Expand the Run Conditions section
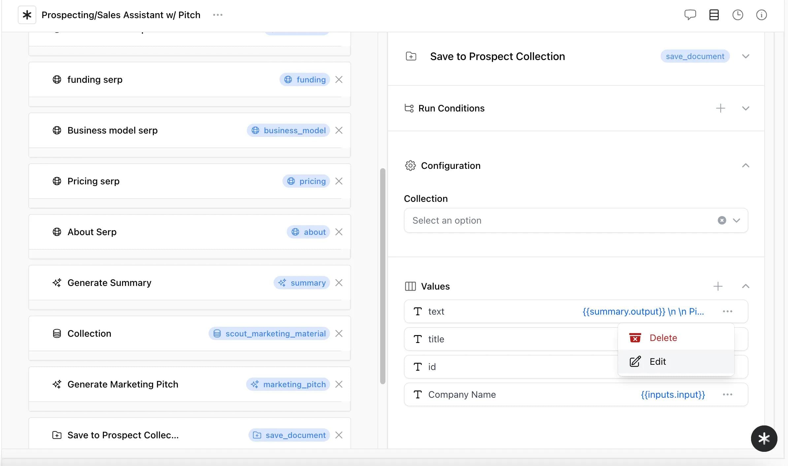 tap(745, 108)
